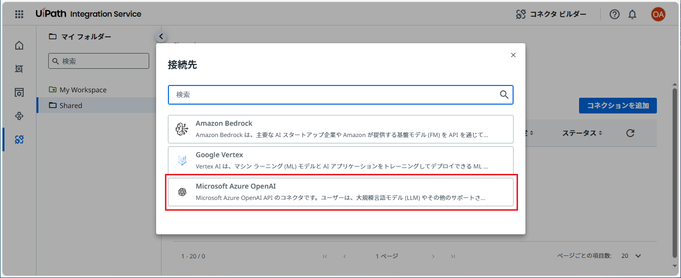Click the UiPath Integration Service logo
Viewport: 681px width, 278px height.
(x=89, y=14)
